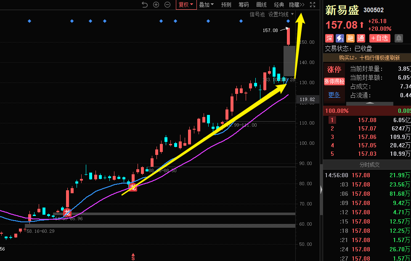This screenshot has height=261, width=411.
Task: Click the orange 融 margin badge
Action: coord(350,38)
